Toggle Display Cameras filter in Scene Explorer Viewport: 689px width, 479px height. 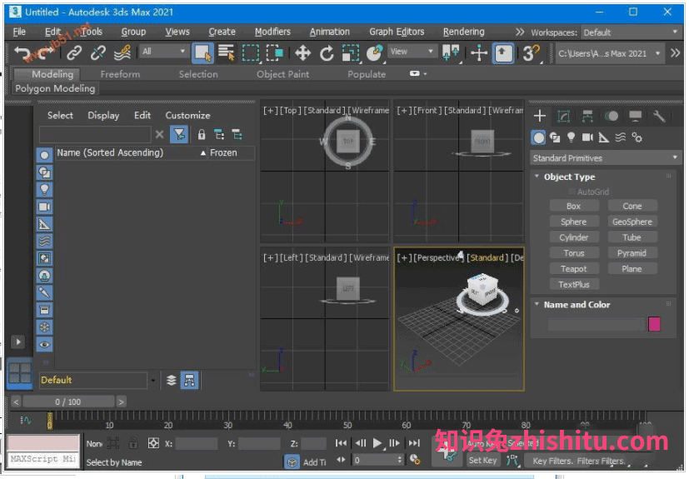(x=44, y=207)
